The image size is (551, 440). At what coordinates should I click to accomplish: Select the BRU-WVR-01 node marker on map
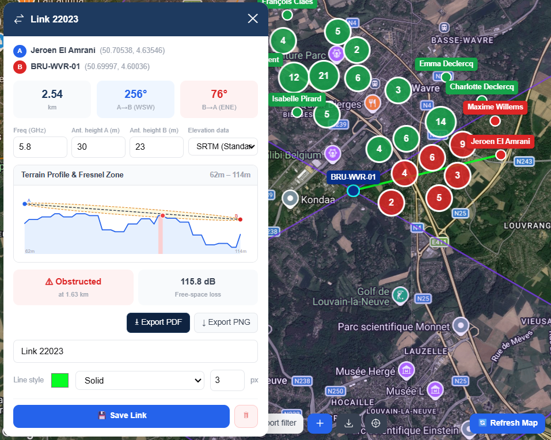tap(353, 191)
